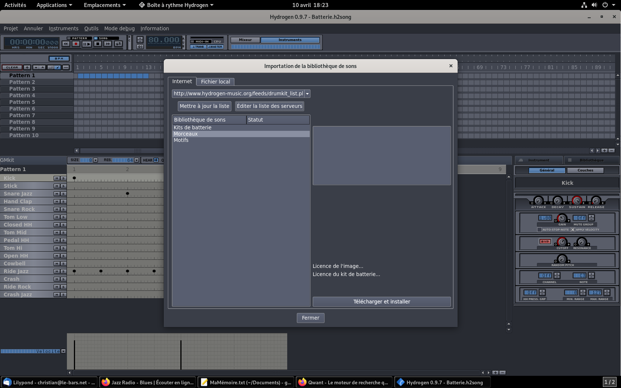Viewport: 621px width, 388px height.
Task: Mute the Closed HH instrument
Action: [57, 225]
